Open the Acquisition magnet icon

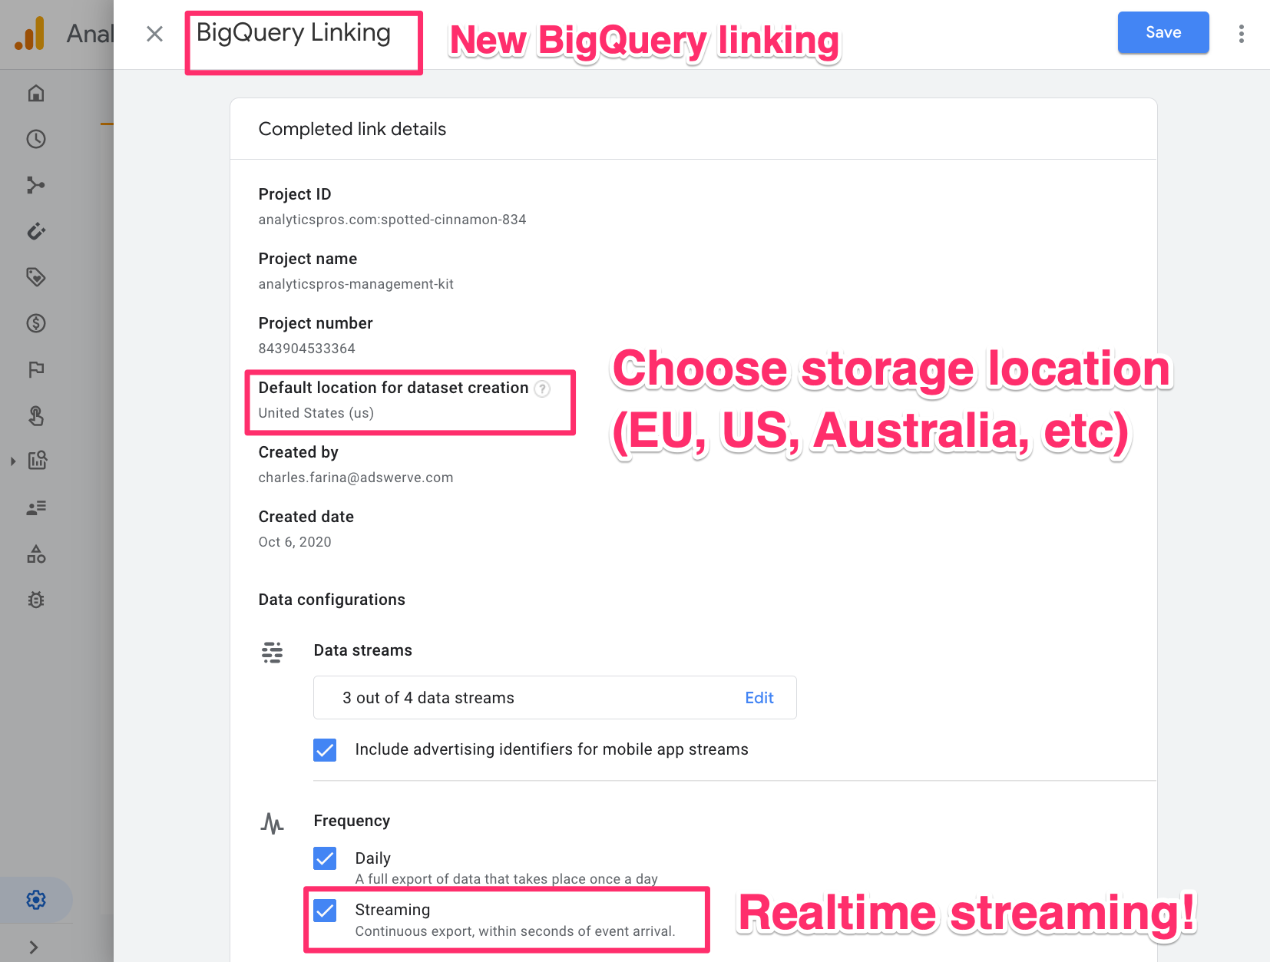36,231
